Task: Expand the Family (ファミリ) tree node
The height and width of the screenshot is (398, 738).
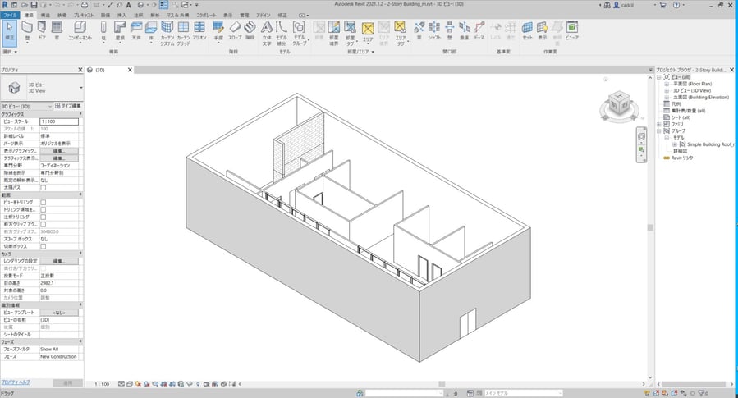Action: click(659, 124)
